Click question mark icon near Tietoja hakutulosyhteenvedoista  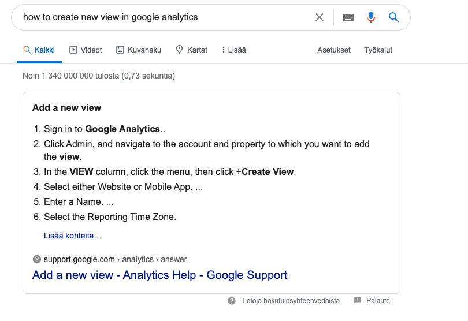point(232,301)
